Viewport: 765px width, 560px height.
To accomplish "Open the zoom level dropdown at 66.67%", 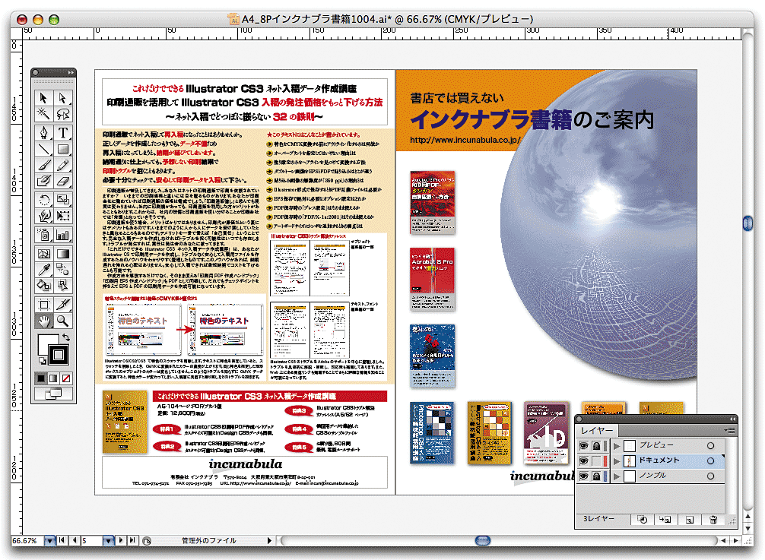I will pyautogui.click(x=49, y=541).
